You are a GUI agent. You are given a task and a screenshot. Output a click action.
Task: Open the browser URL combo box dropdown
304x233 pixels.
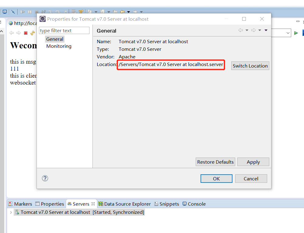(288, 33)
